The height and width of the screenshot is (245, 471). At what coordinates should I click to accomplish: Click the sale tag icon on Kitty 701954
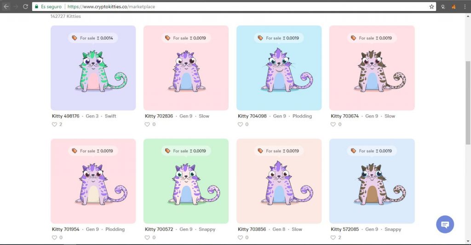[75, 151]
